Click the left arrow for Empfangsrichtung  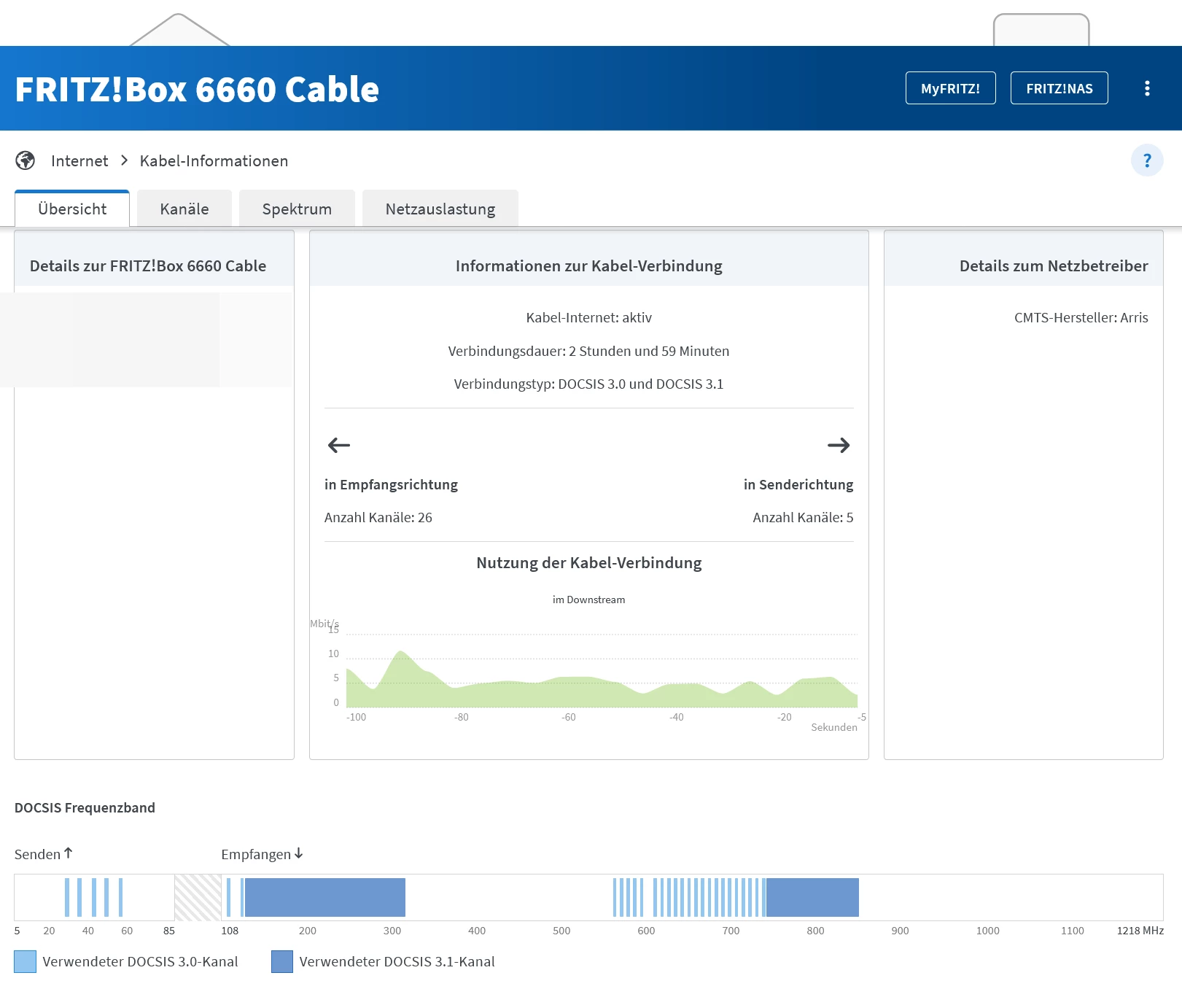(x=339, y=445)
